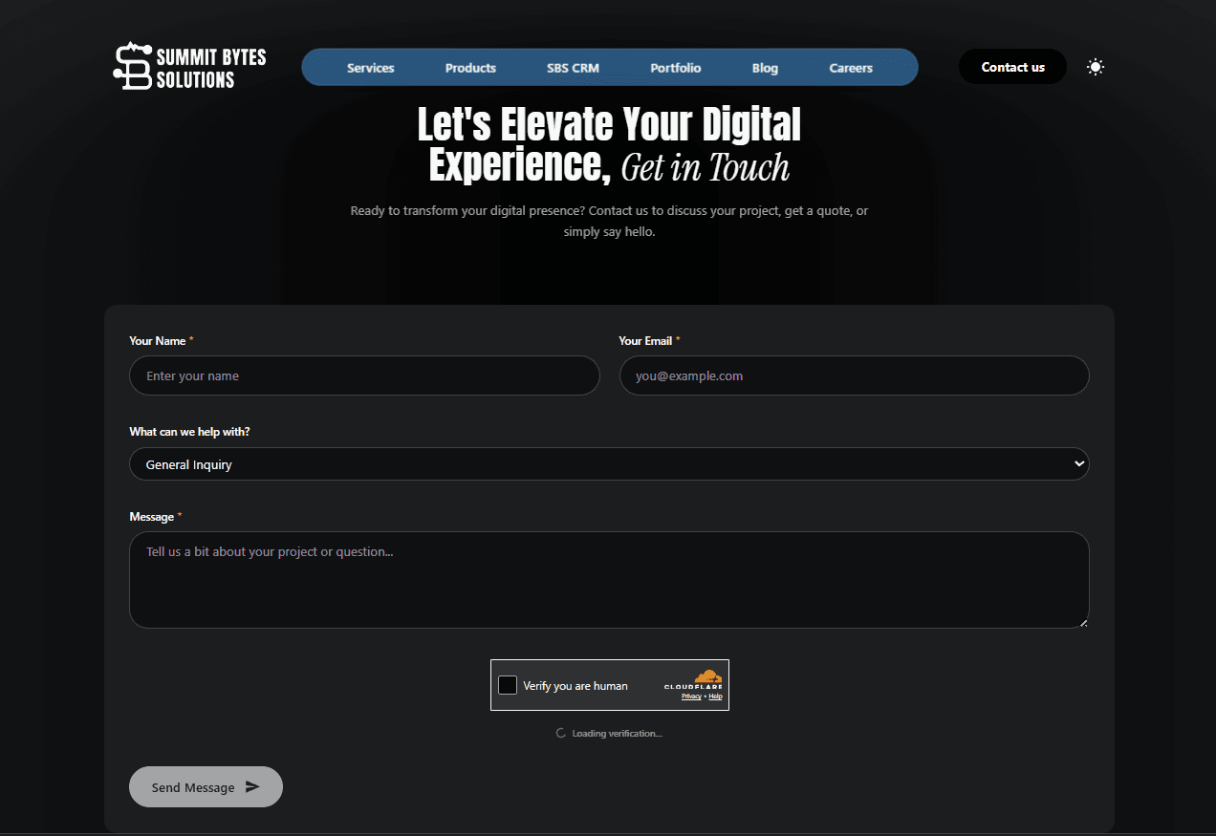The image size is (1216, 836).
Task: Click the Message textarea resize handle
Action: 1083,622
